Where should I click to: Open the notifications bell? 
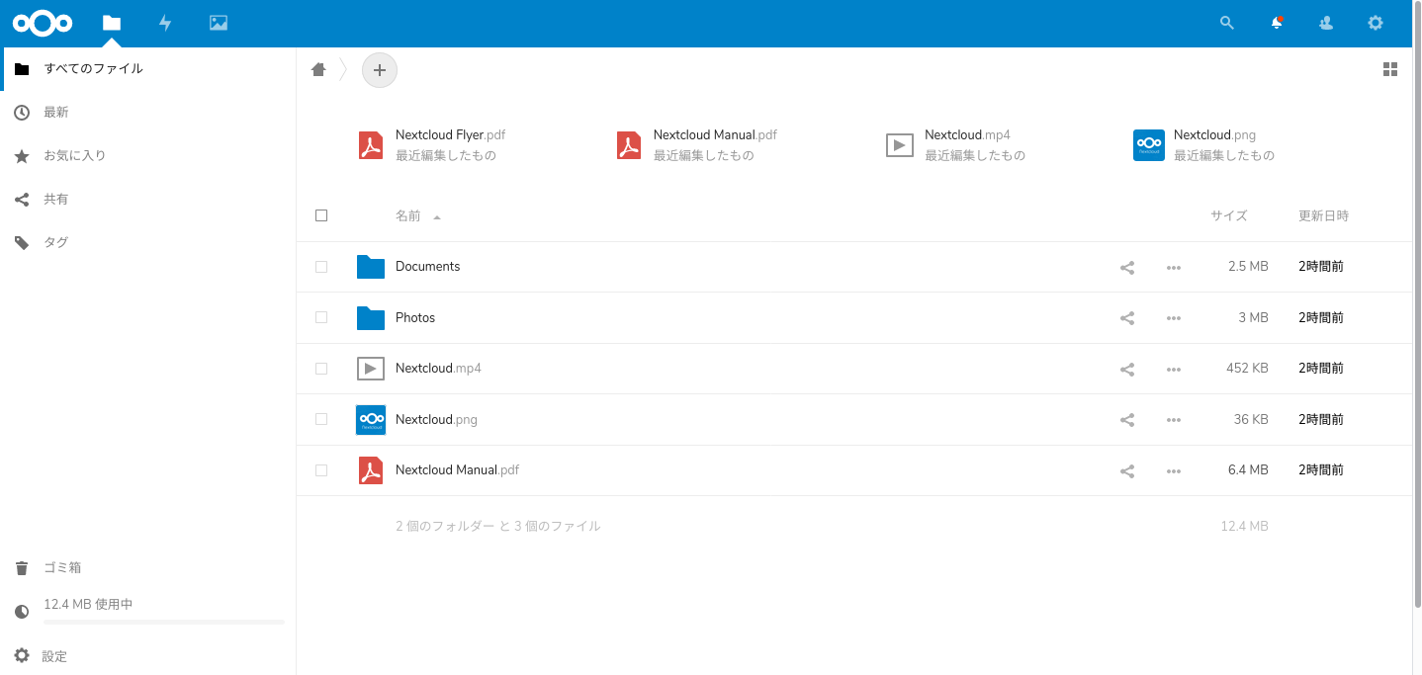coord(1276,23)
